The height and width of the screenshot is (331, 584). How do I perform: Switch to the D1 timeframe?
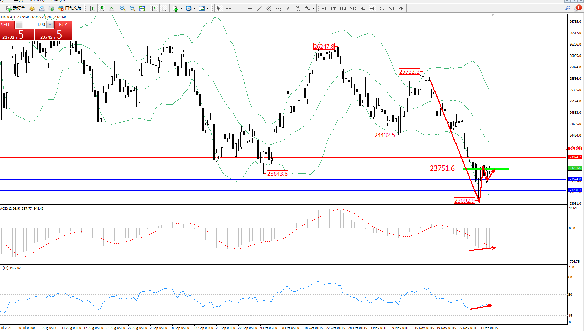coord(382,8)
